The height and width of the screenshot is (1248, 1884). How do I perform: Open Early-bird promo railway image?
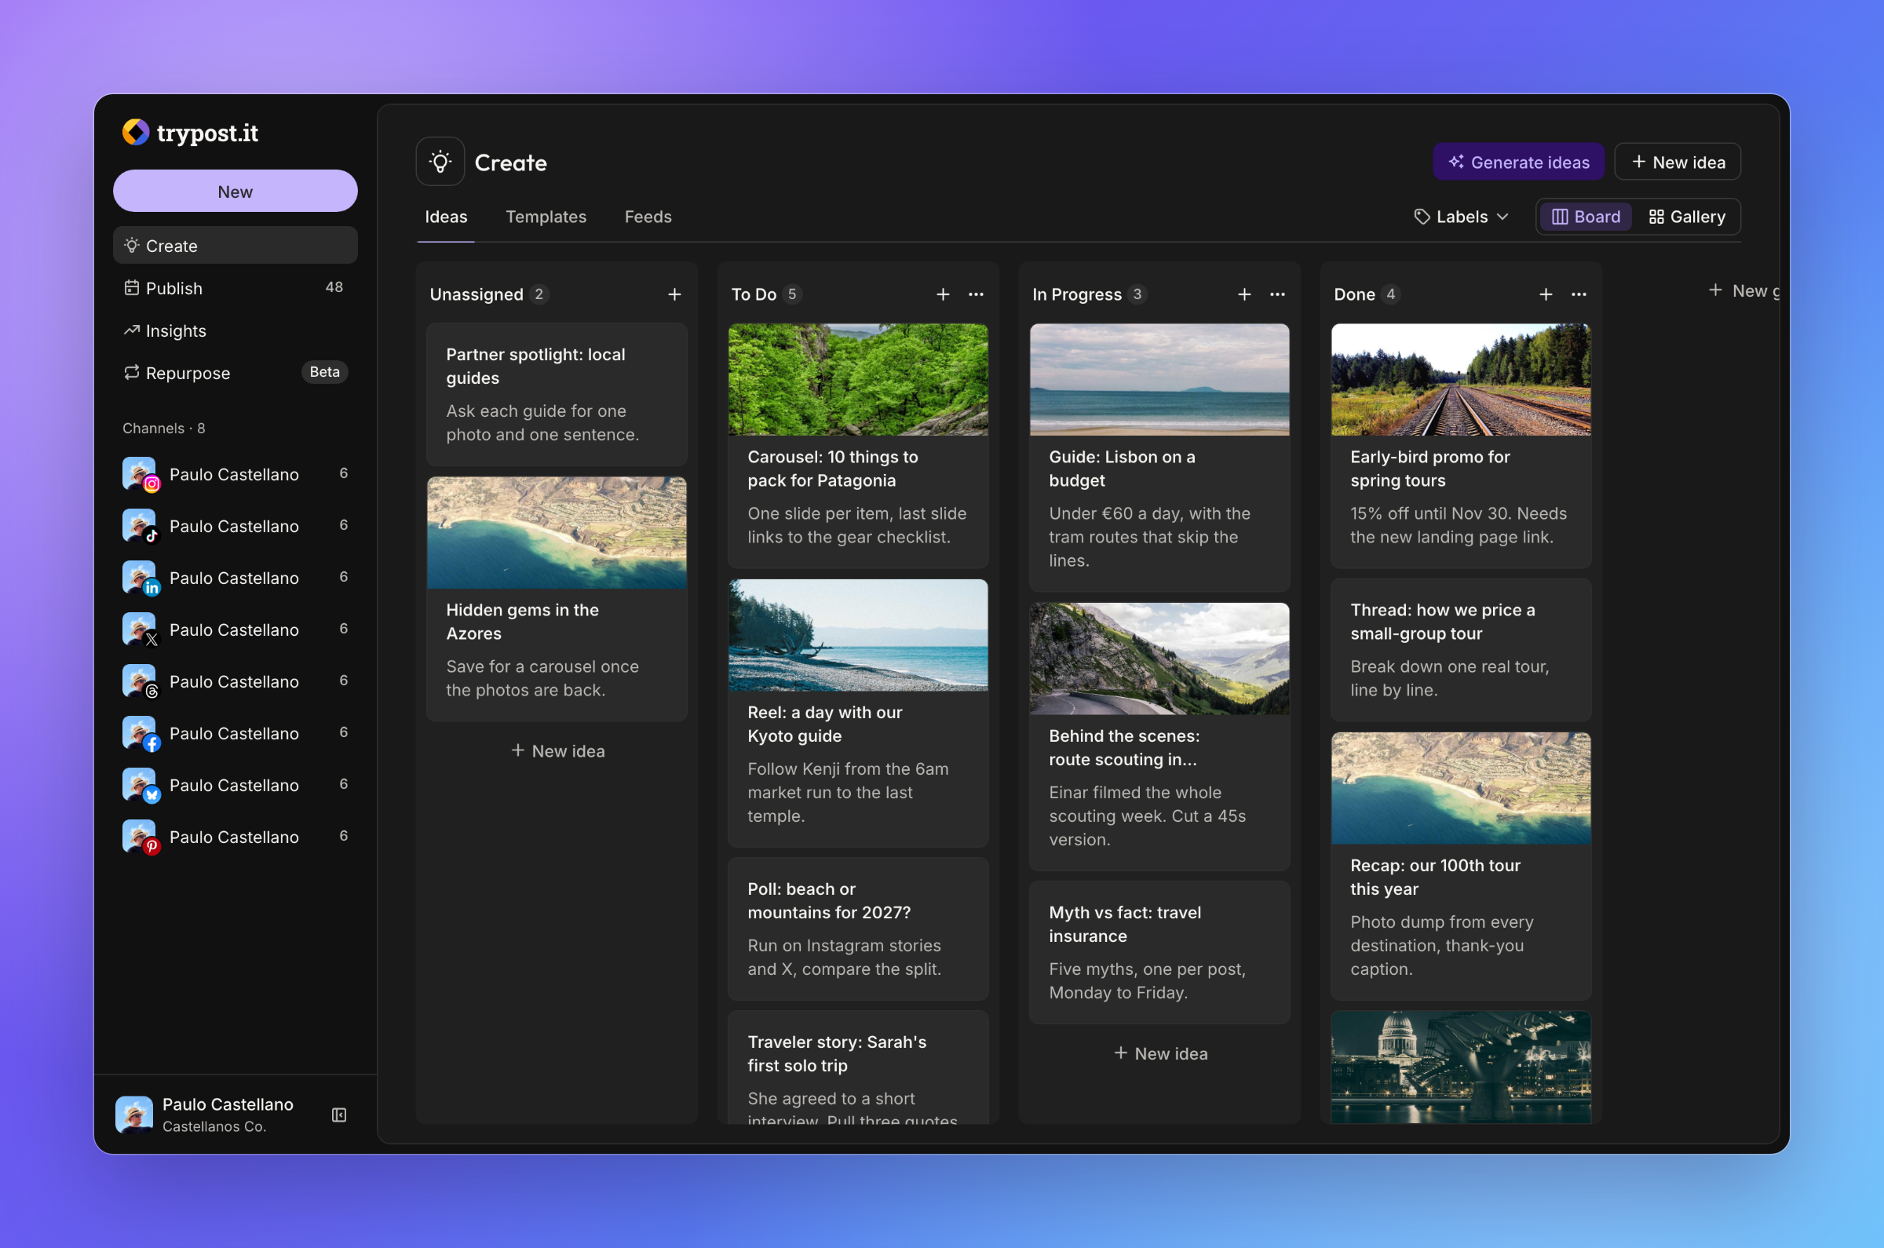click(x=1462, y=380)
